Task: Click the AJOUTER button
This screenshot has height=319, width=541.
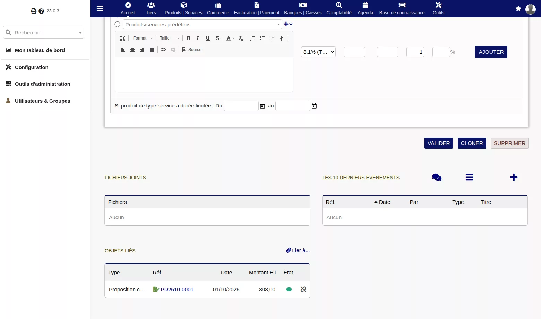Action: tap(491, 52)
